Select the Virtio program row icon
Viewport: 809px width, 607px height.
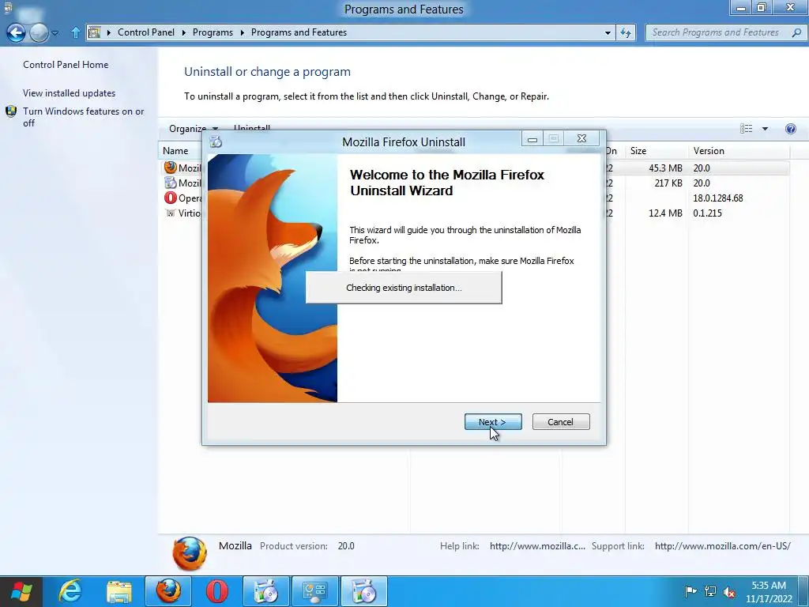(x=171, y=213)
